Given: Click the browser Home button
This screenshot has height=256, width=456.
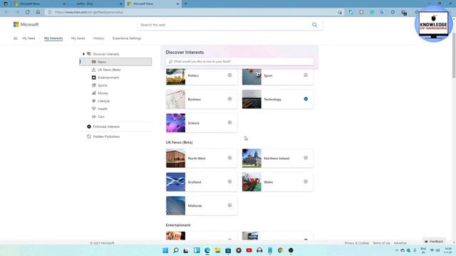Looking at the screenshot, I should [38, 12].
